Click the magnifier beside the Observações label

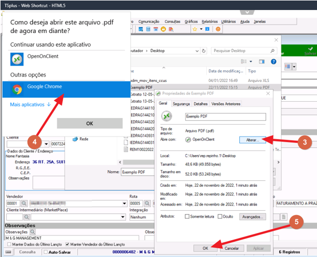[x=33, y=232]
